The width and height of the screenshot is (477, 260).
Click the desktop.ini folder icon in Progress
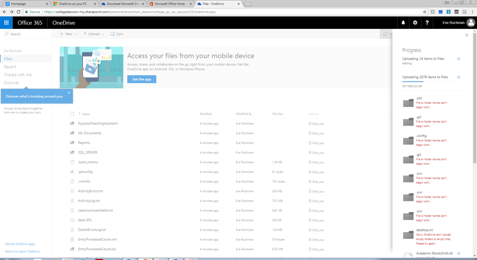[x=408, y=235]
